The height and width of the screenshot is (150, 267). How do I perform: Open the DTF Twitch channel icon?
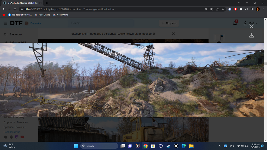coord(17,137)
